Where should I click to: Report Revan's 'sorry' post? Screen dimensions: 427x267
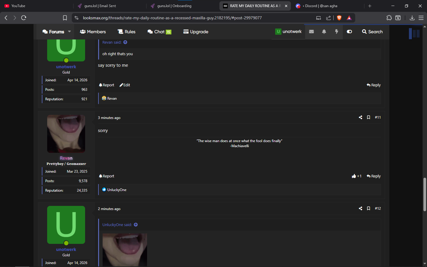(x=106, y=176)
